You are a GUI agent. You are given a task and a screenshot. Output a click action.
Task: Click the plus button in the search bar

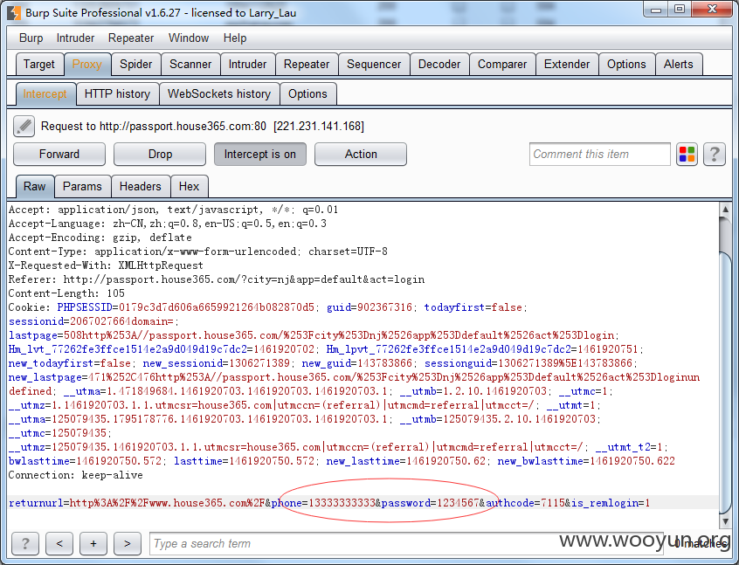[x=93, y=543]
